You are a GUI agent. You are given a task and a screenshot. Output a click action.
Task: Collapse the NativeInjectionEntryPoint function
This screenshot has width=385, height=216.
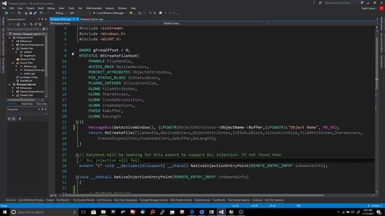(77, 177)
